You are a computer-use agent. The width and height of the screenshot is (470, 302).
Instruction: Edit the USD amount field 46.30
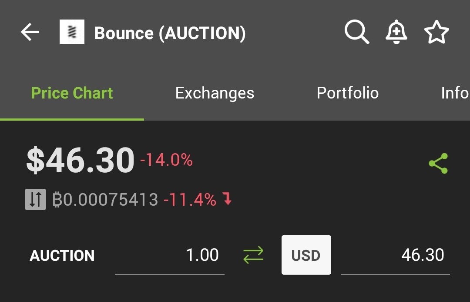[395, 256]
